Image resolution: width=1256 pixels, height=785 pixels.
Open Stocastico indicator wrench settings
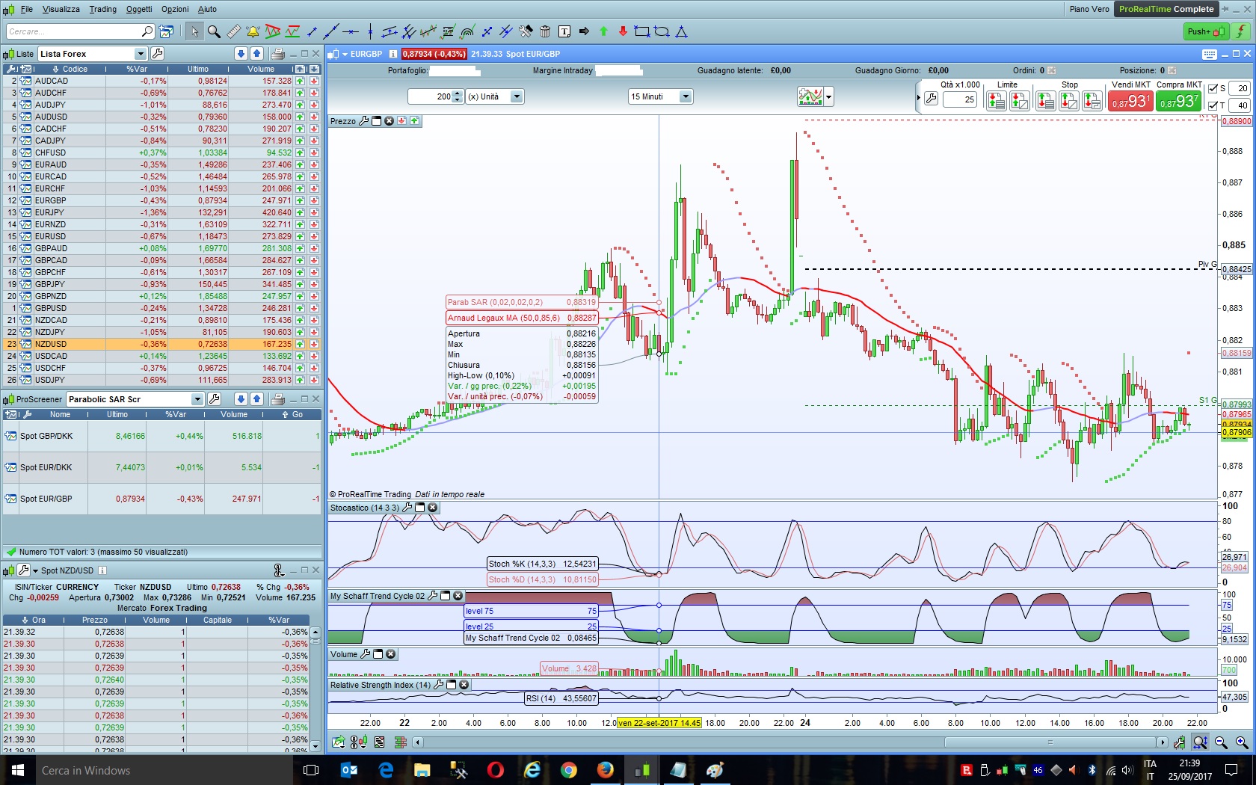point(407,508)
